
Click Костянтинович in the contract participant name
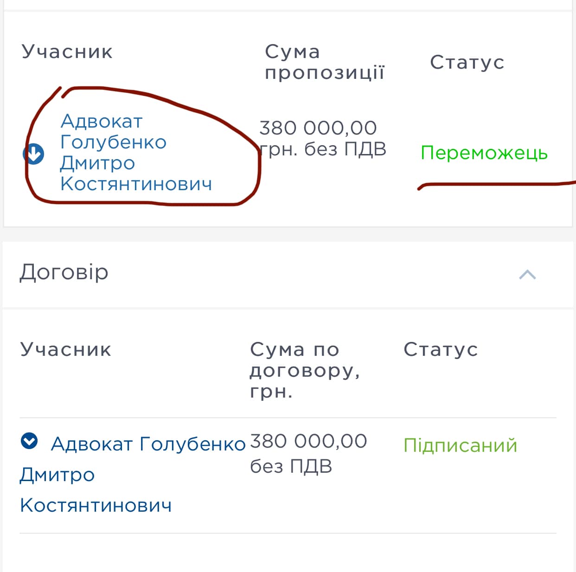pyautogui.click(x=96, y=505)
